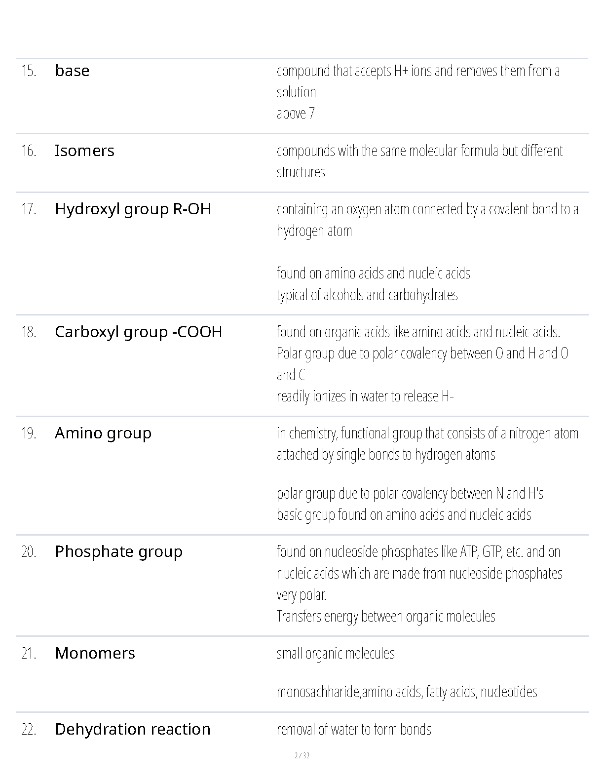Image resolution: width=604 pixels, height=782 pixels.
Task: Click the page indicator "2 / 32"
Action: 302,755
